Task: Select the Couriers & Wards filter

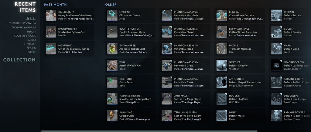Action: (25, 36)
